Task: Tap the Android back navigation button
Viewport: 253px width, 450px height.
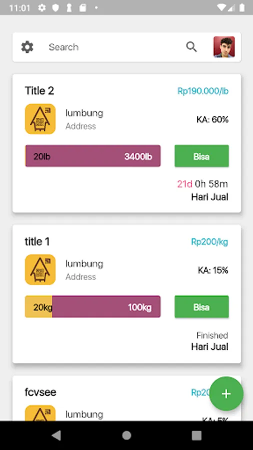Action: [x=56, y=435]
